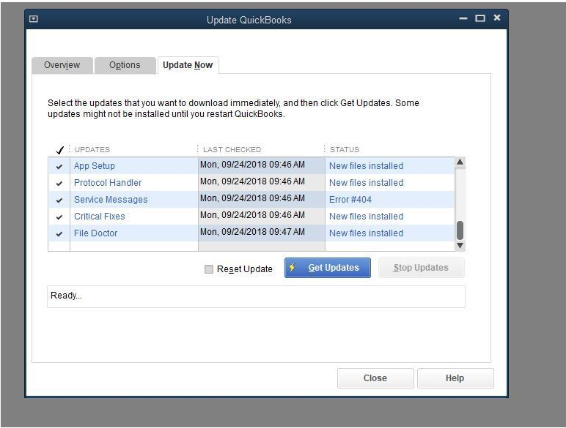Click the File Doctor update name

click(x=95, y=233)
